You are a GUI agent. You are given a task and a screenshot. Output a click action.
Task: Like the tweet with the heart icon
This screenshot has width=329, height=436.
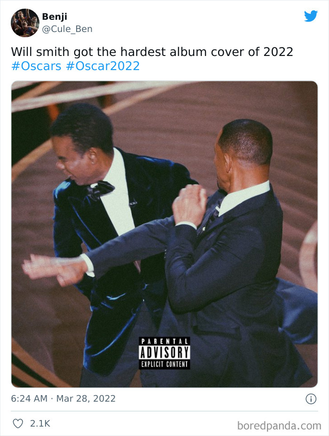[x=18, y=423]
